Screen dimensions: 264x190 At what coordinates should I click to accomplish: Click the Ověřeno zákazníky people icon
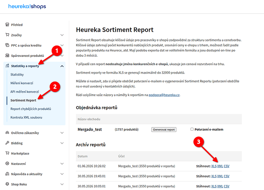tap(7, 133)
